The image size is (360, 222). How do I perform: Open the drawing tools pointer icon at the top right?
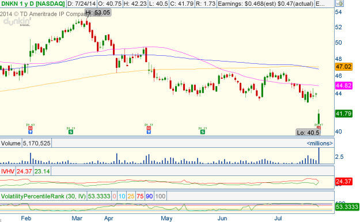[339, 3]
